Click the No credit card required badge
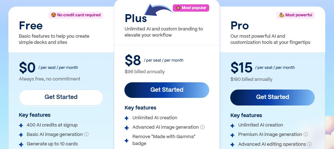334x149 pixels. coord(76,15)
